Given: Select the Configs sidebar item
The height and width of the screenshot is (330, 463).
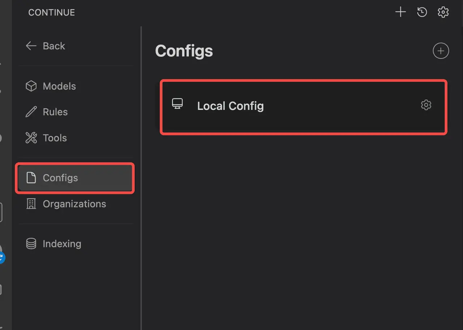Looking at the screenshot, I should click(60, 178).
